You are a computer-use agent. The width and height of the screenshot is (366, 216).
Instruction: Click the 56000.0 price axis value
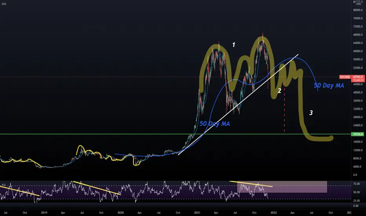(358, 59)
